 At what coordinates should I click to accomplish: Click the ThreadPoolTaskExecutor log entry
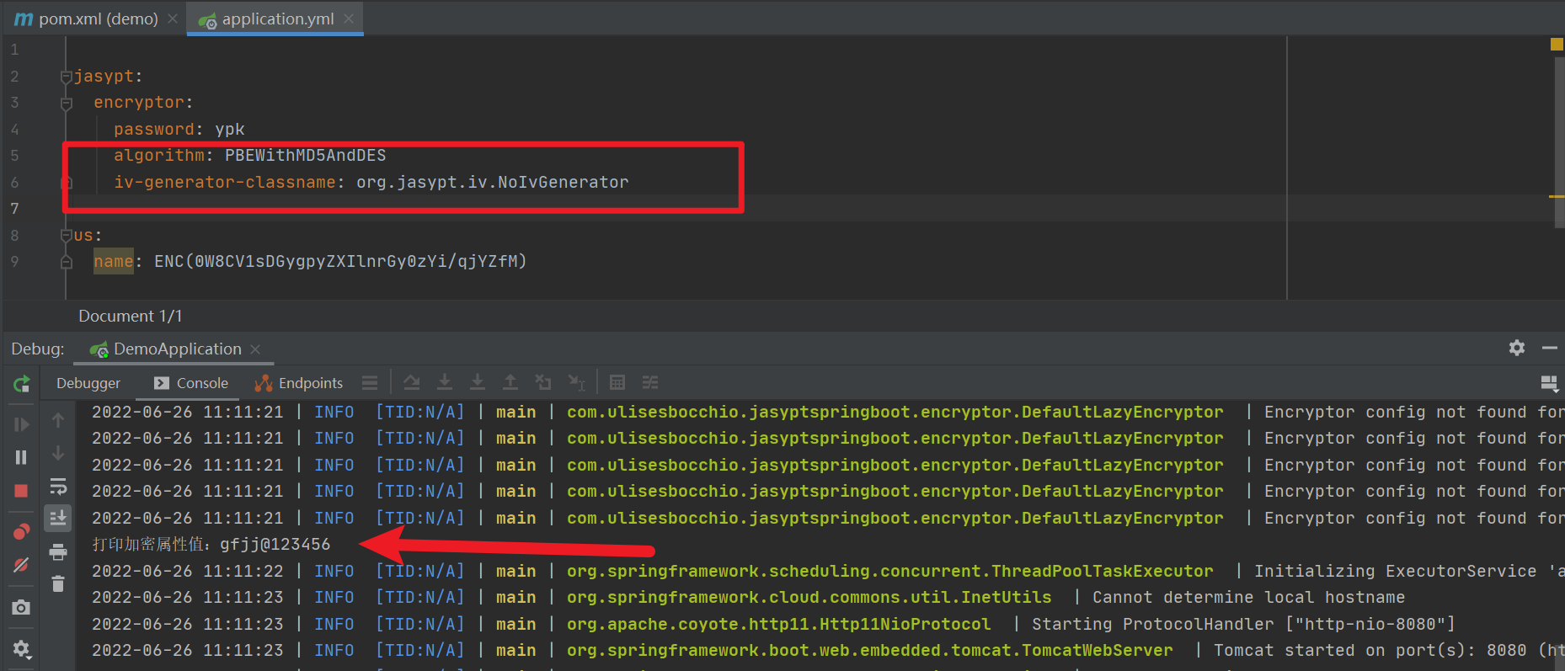point(890,571)
